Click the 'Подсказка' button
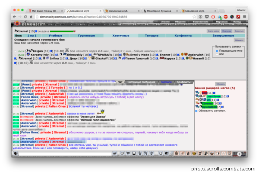 [227, 31]
